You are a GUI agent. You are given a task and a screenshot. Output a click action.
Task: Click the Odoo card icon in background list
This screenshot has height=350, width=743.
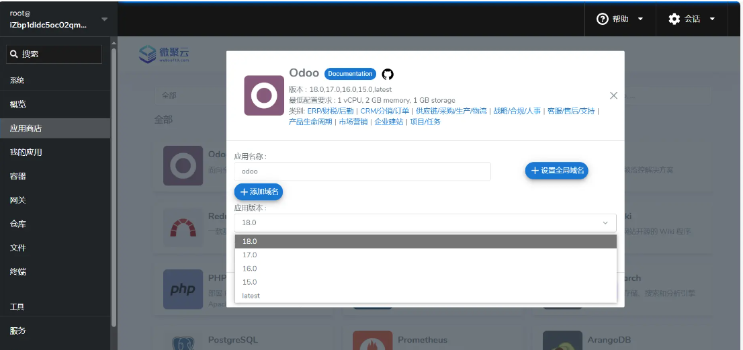[183, 166]
